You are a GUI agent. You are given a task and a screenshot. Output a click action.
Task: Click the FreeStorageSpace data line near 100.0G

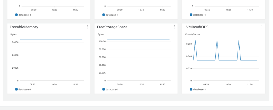(x=138, y=40)
